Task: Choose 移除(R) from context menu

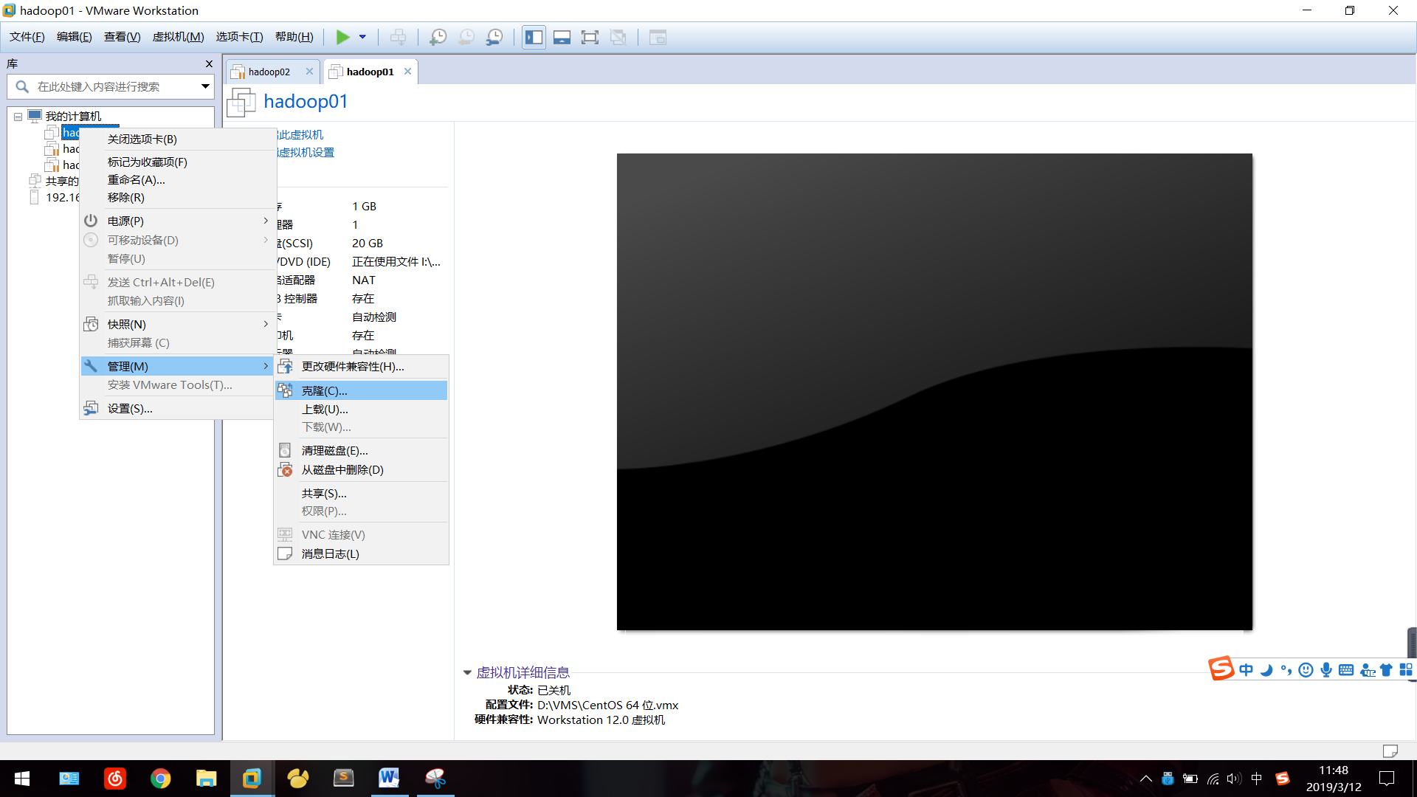Action: pyautogui.click(x=177, y=198)
